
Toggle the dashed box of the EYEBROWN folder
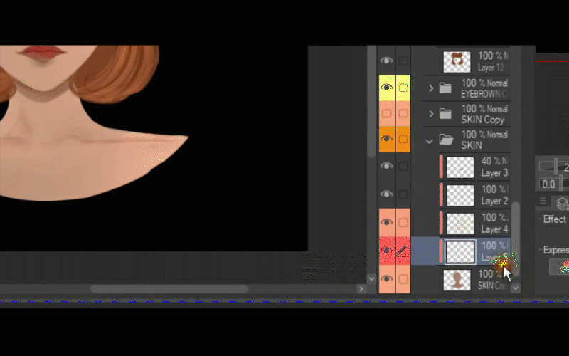[403, 88]
